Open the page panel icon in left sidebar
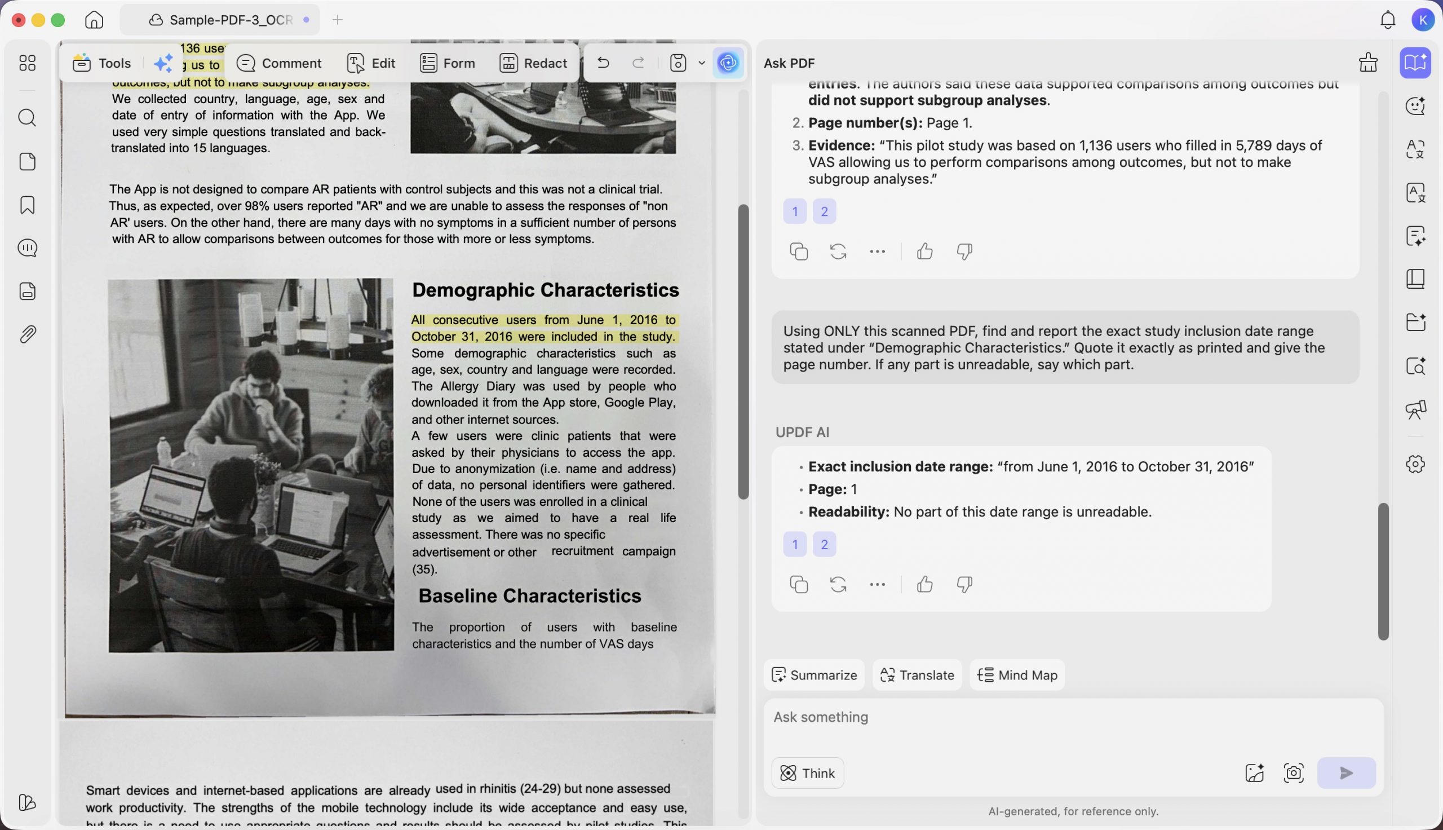The width and height of the screenshot is (1443, 830). pyautogui.click(x=28, y=161)
